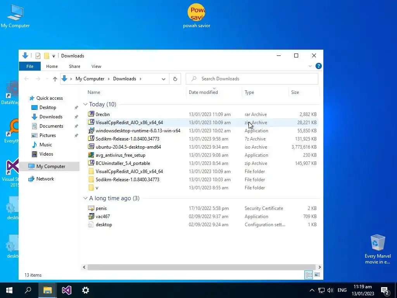This screenshot has height=298, width=397.
Task: Refresh the Downloads folder view
Action: (x=175, y=79)
